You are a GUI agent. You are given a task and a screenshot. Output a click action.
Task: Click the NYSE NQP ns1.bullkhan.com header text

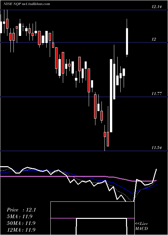pos(27,4)
